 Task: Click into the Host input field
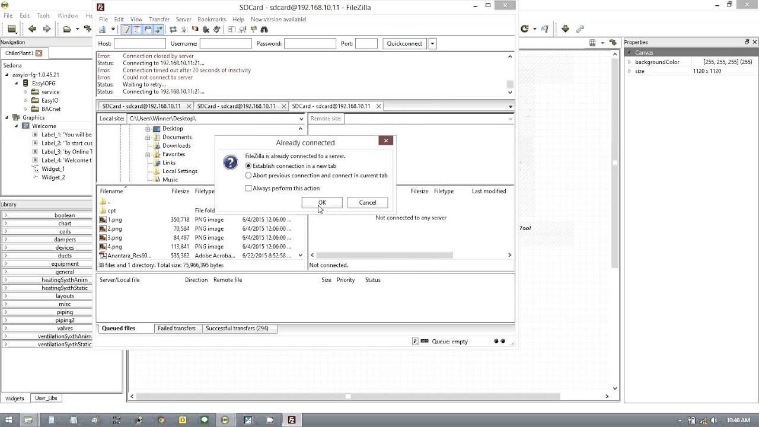[x=140, y=43]
